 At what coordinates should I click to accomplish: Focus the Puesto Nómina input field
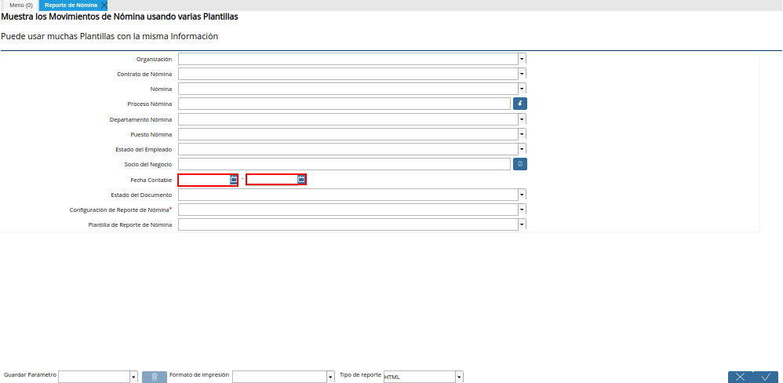point(348,134)
